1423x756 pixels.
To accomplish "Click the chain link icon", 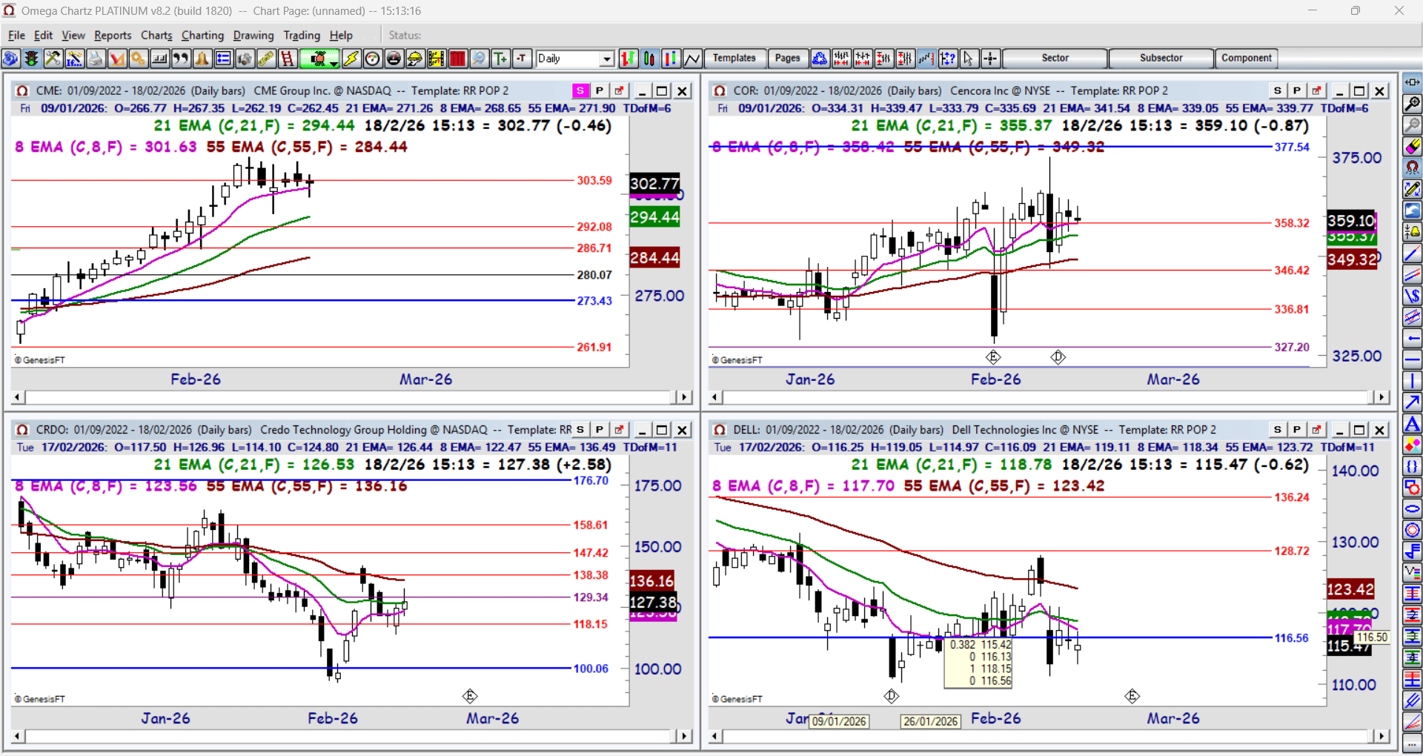I will point(266,59).
